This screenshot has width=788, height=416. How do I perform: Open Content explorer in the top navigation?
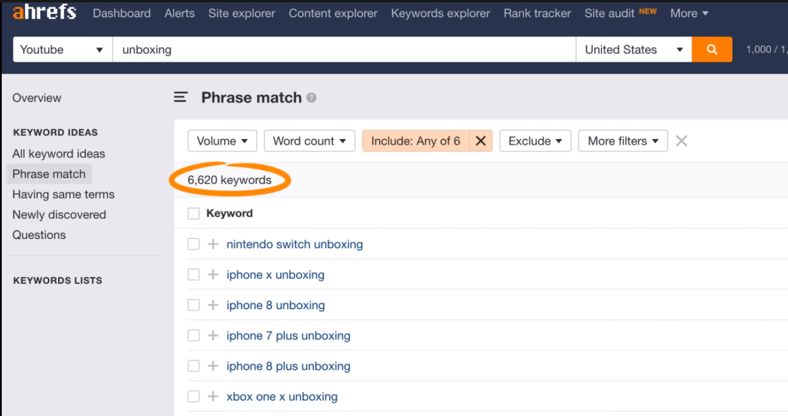click(333, 13)
